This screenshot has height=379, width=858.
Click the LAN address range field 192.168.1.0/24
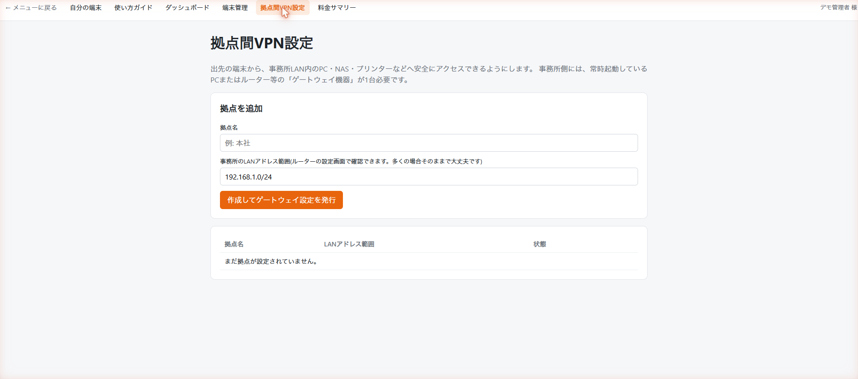tap(429, 177)
